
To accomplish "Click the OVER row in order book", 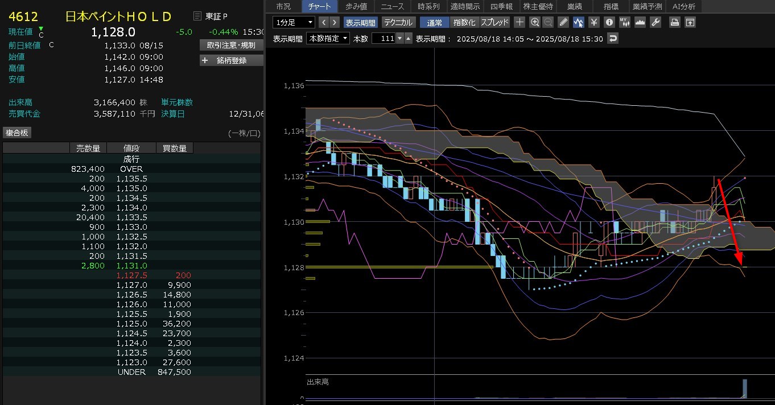I will [131, 169].
